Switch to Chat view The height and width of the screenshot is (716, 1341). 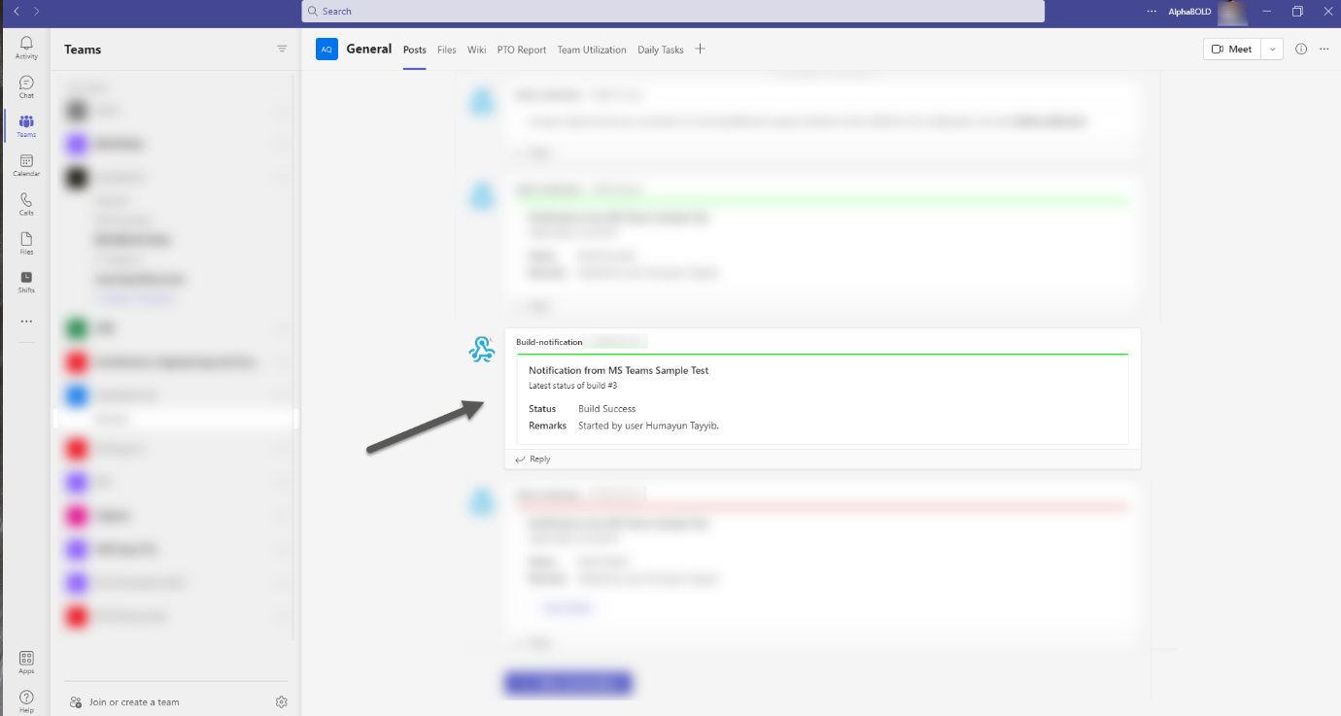pyautogui.click(x=26, y=85)
